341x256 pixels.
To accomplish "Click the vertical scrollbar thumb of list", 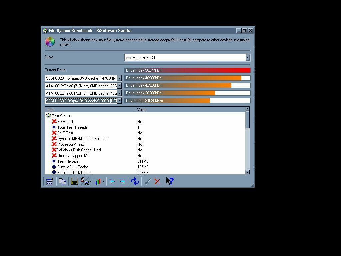I will coord(247,120).
